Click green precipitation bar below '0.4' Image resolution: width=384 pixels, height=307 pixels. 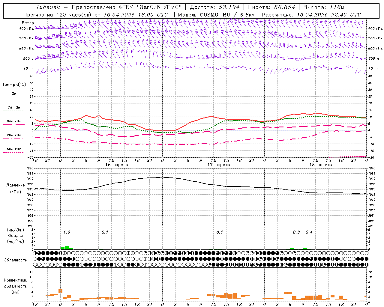[x=305, y=249]
